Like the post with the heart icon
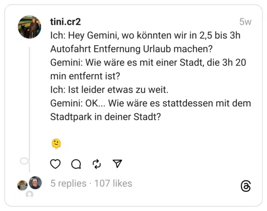 pyautogui.click(x=56, y=164)
